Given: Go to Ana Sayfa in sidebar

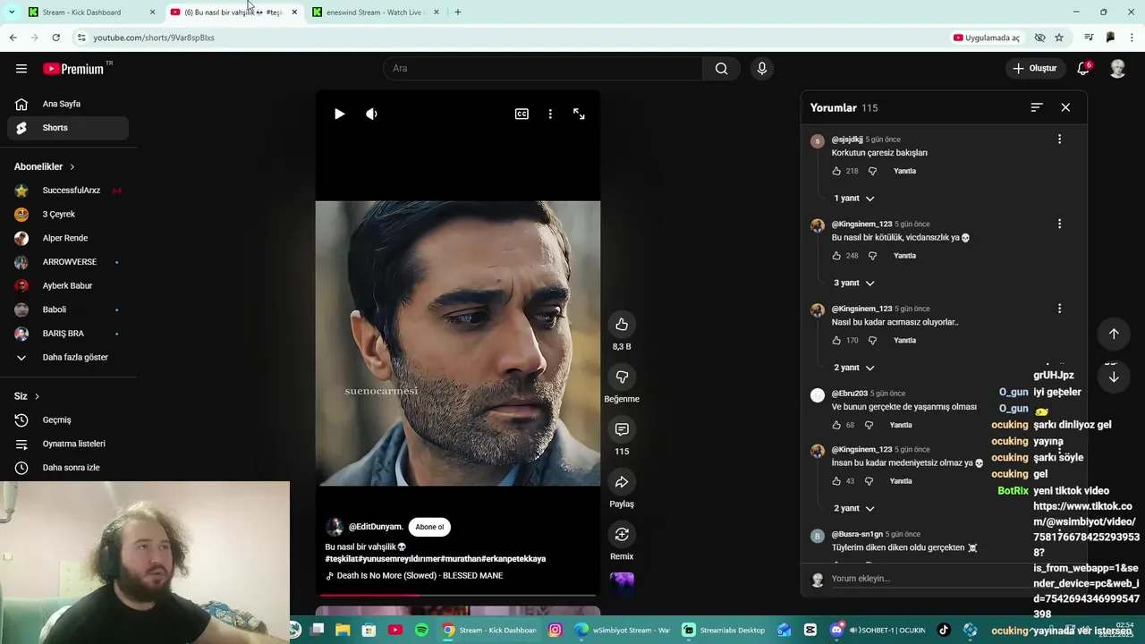Looking at the screenshot, I should 68,104.
